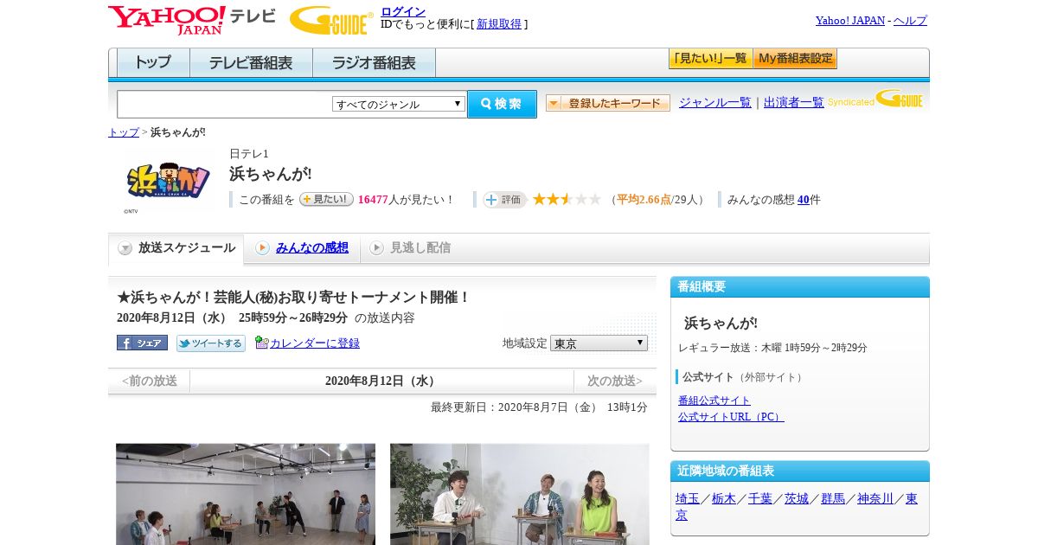This screenshot has height=545, width=1038.
Task: Click the star rating display
Action: click(x=567, y=199)
